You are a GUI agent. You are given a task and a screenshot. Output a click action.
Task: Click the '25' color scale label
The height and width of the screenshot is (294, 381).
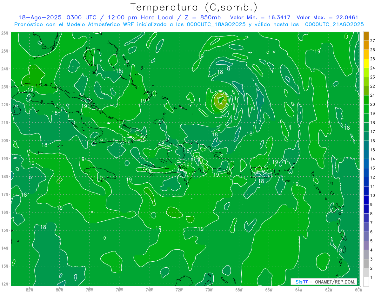click(372, 59)
